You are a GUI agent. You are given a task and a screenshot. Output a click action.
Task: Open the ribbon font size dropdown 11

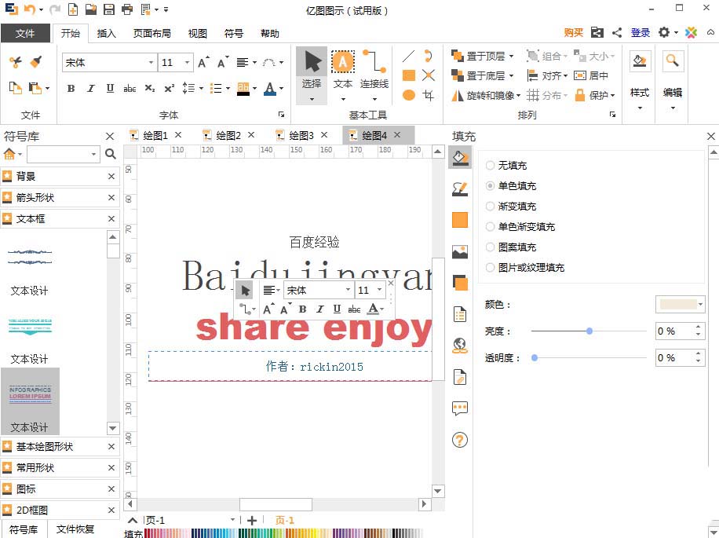[187, 62]
